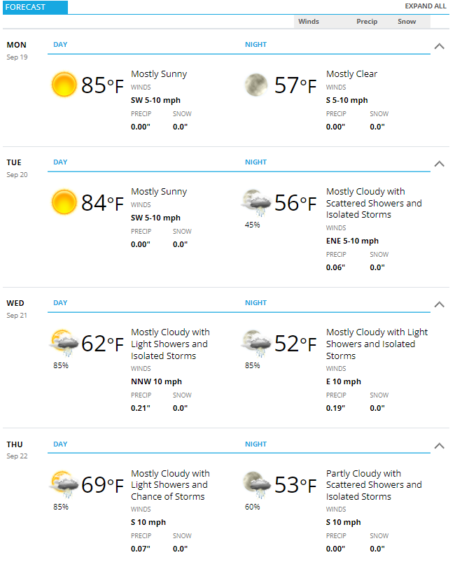Click Monday's daytime sun icon
The width and height of the screenshot is (455, 569).
pos(64,85)
